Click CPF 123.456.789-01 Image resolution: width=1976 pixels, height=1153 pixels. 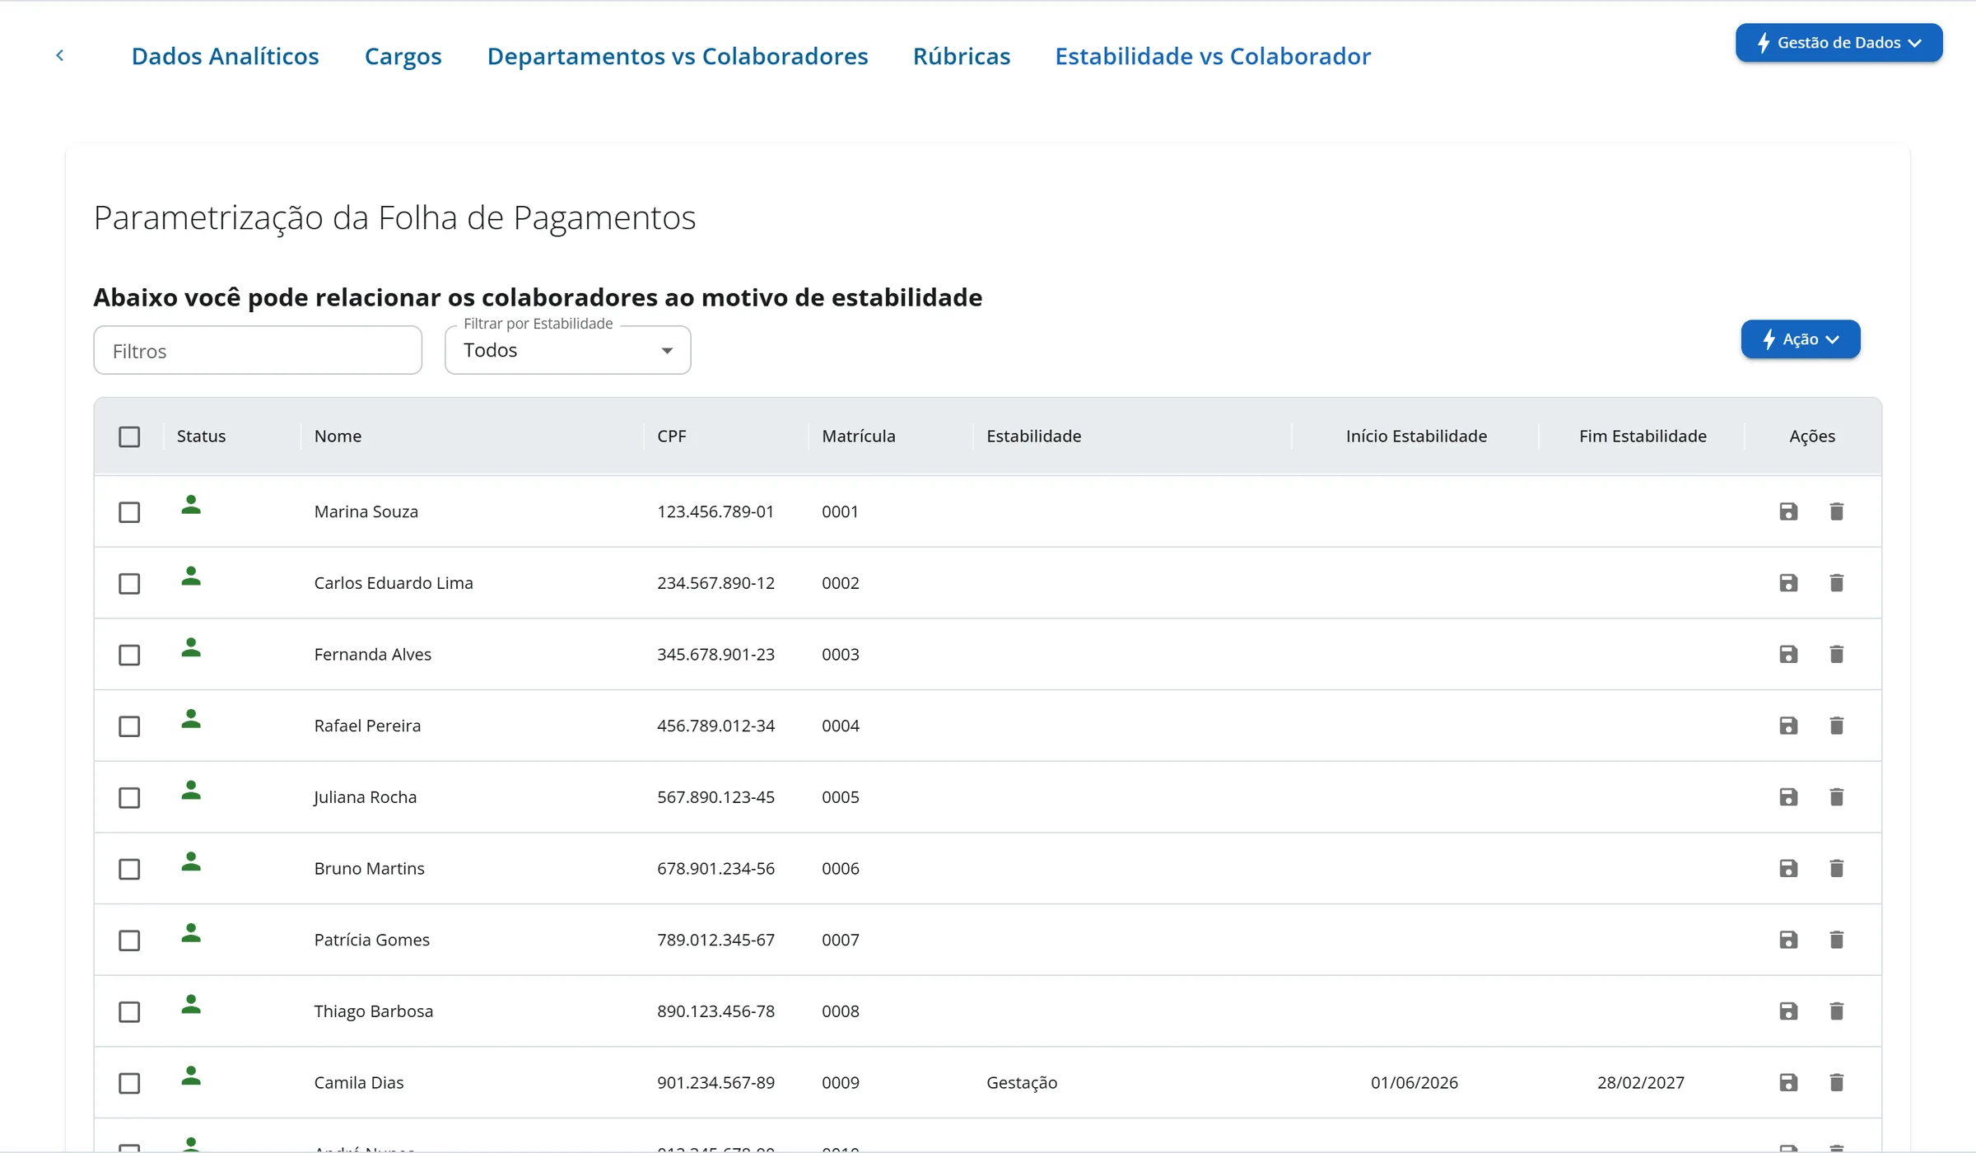click(x=715, y=511)
